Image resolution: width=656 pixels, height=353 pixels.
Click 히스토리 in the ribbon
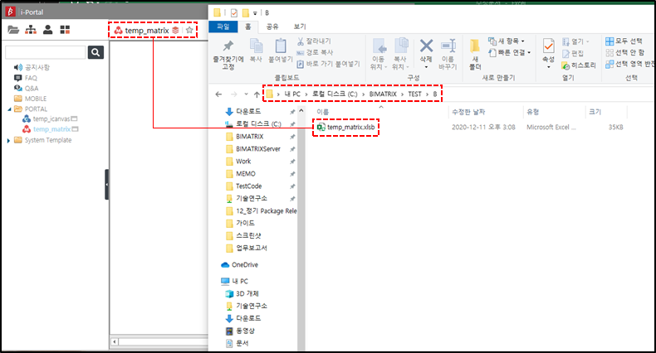579,65
